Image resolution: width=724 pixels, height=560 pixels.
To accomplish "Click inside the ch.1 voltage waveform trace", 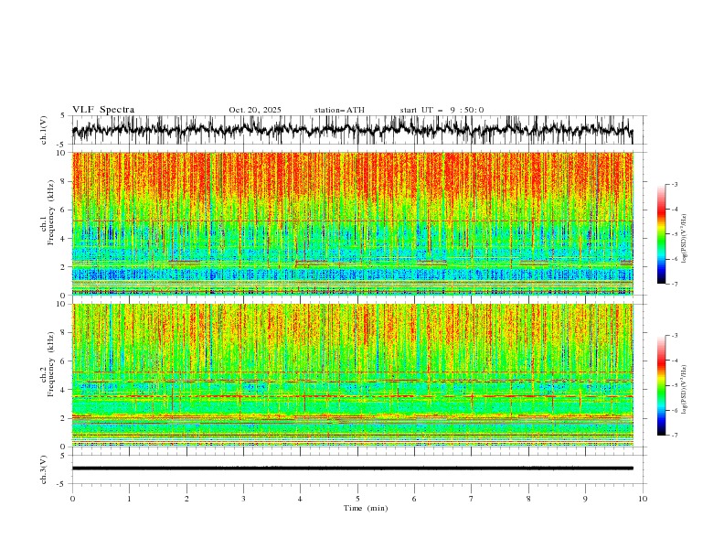I will (x=352, y=130).
